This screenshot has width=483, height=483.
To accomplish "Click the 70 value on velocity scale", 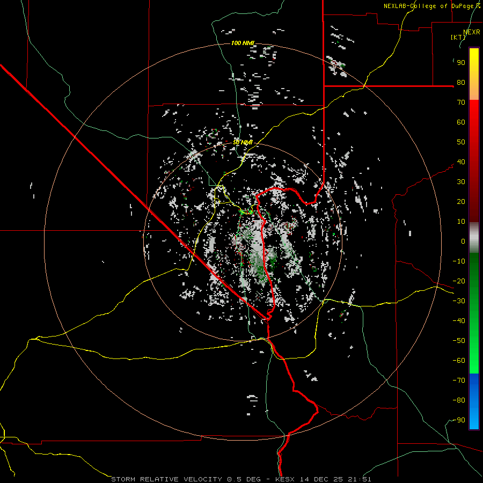I will (x=461, y=103).
